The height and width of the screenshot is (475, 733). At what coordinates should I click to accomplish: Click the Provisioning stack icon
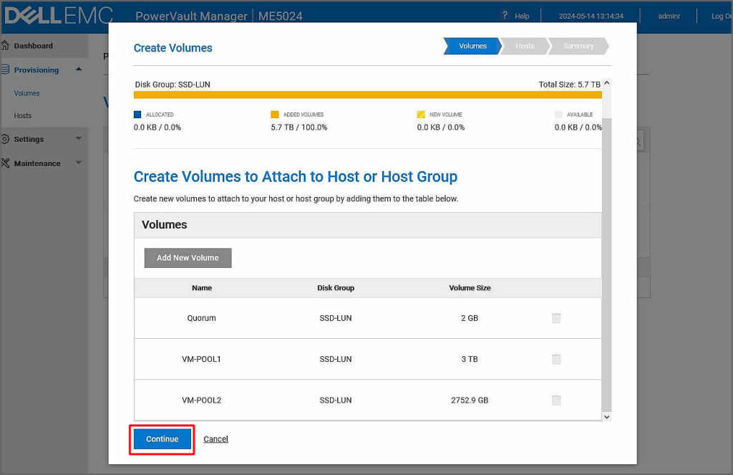point(6,70)
